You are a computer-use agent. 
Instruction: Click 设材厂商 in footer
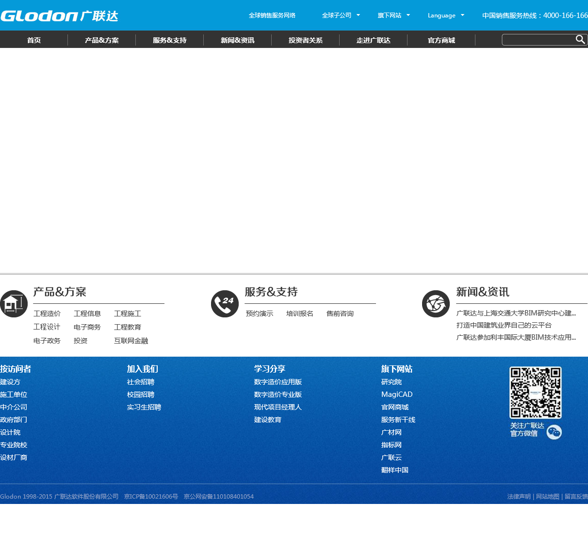point(14,457)
